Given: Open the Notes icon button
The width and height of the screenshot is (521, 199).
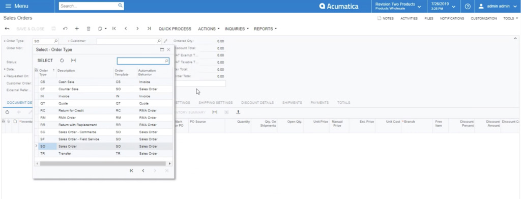Looking at the screenshot, I should 386,19.
